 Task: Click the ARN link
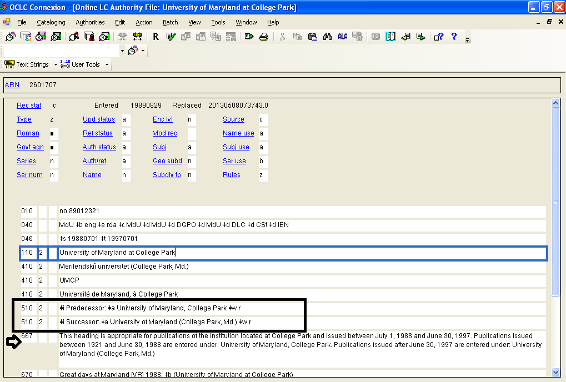[x=12, y=84]
